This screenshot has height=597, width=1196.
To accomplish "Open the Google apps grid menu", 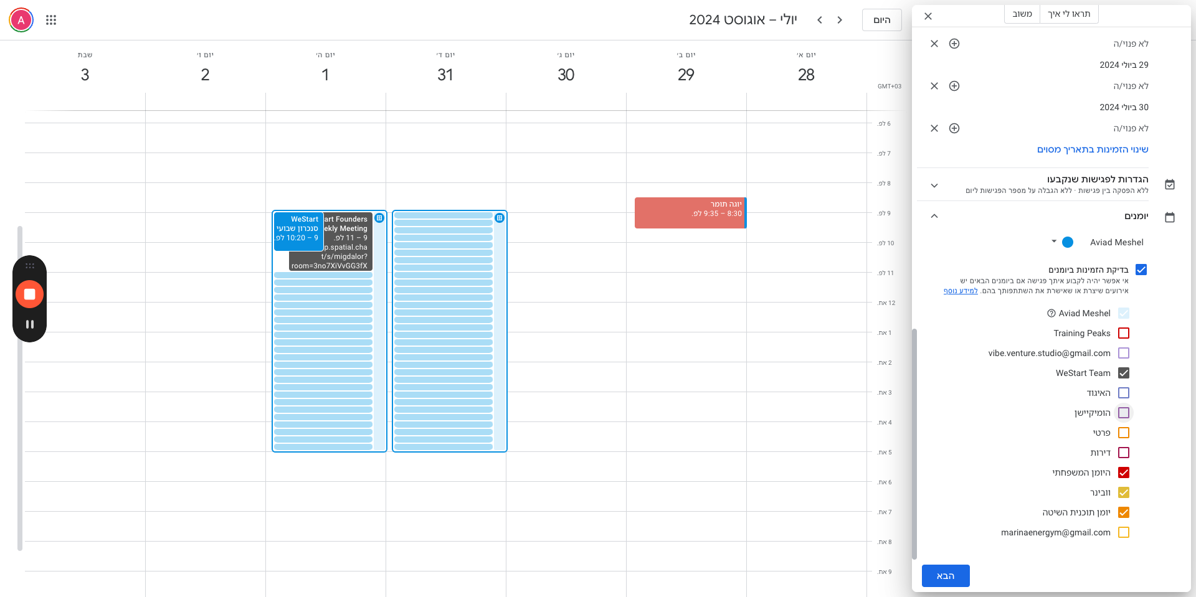I will [x=51, y=20].
